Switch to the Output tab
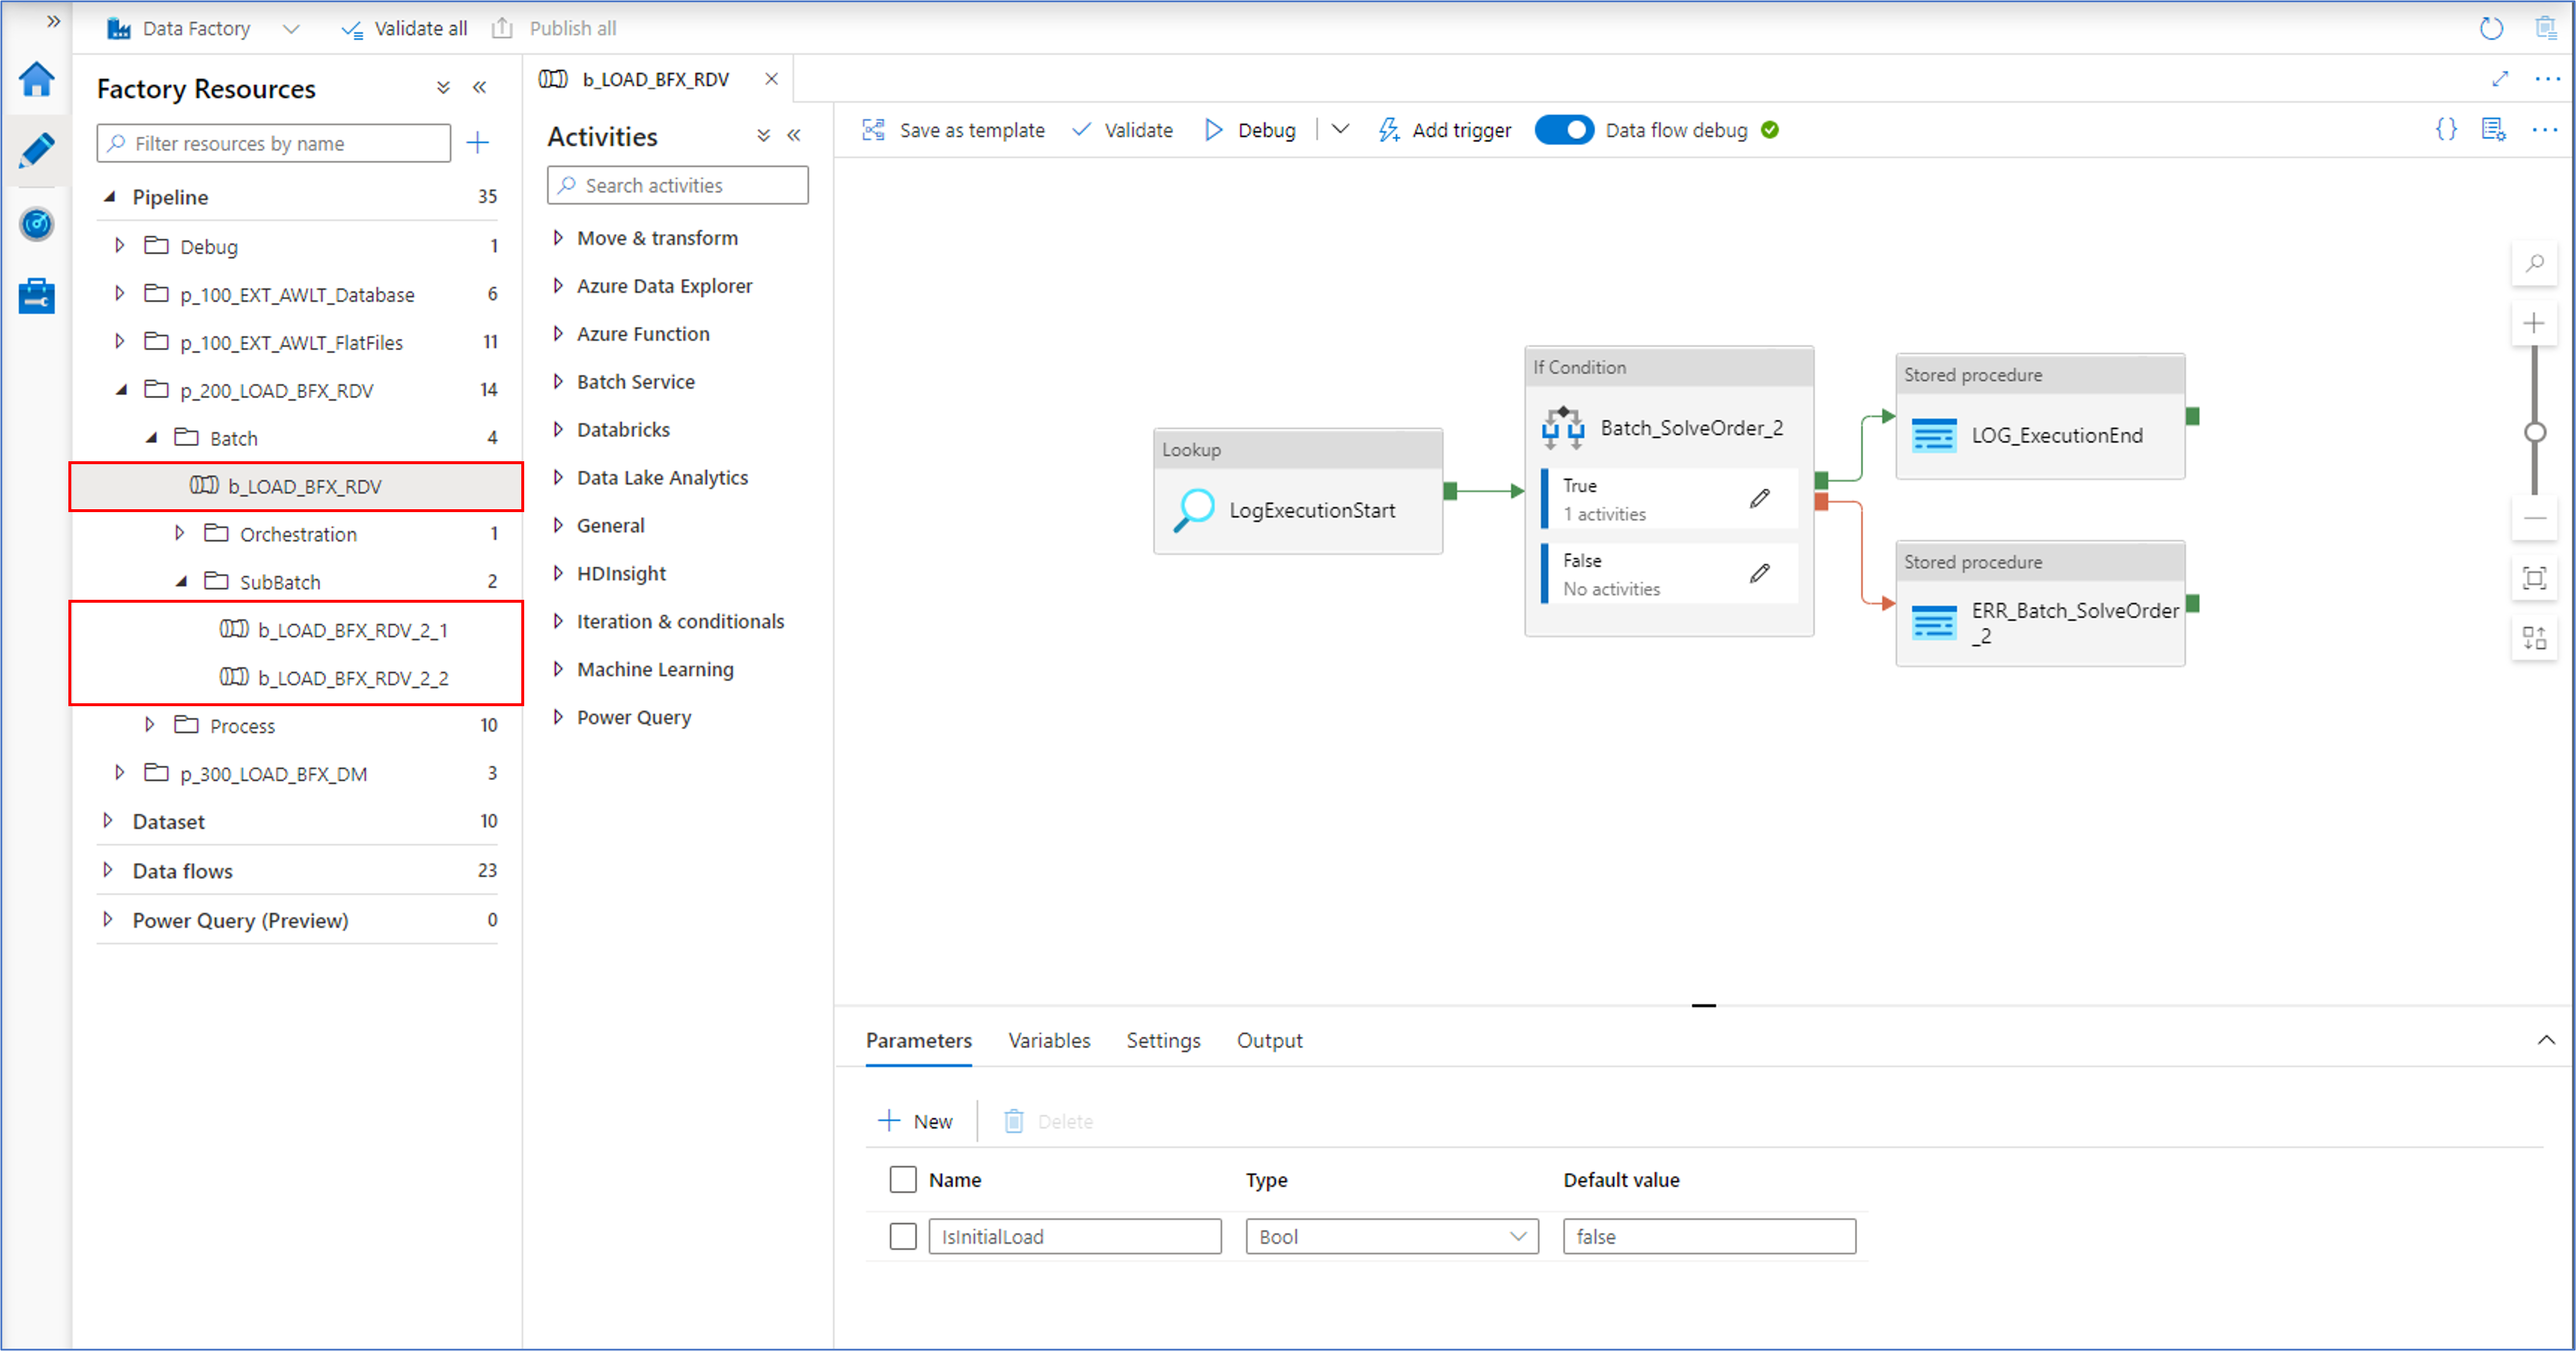2576x1351 pixels. (x=1269, y=1040)
